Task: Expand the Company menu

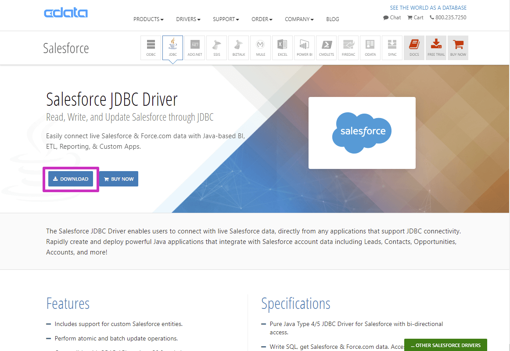Action: pyautogui.click(x=299, y=19)
